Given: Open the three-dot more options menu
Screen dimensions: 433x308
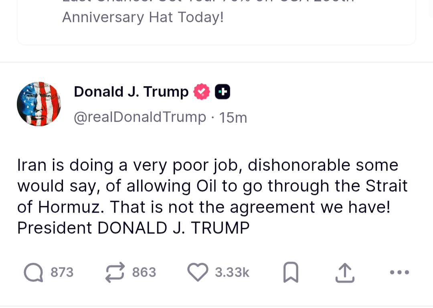Looking at the screenshot, I should pyautogui.click(x=399, y=272).
